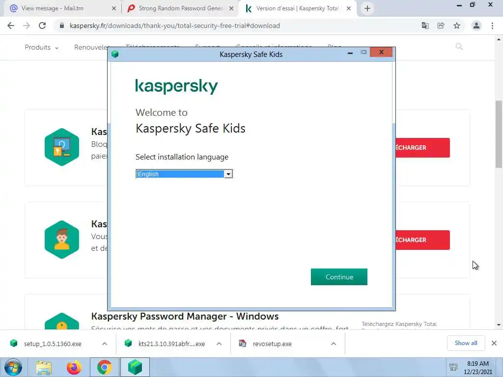Click the Translate this page icon

[x=425, y=26]
